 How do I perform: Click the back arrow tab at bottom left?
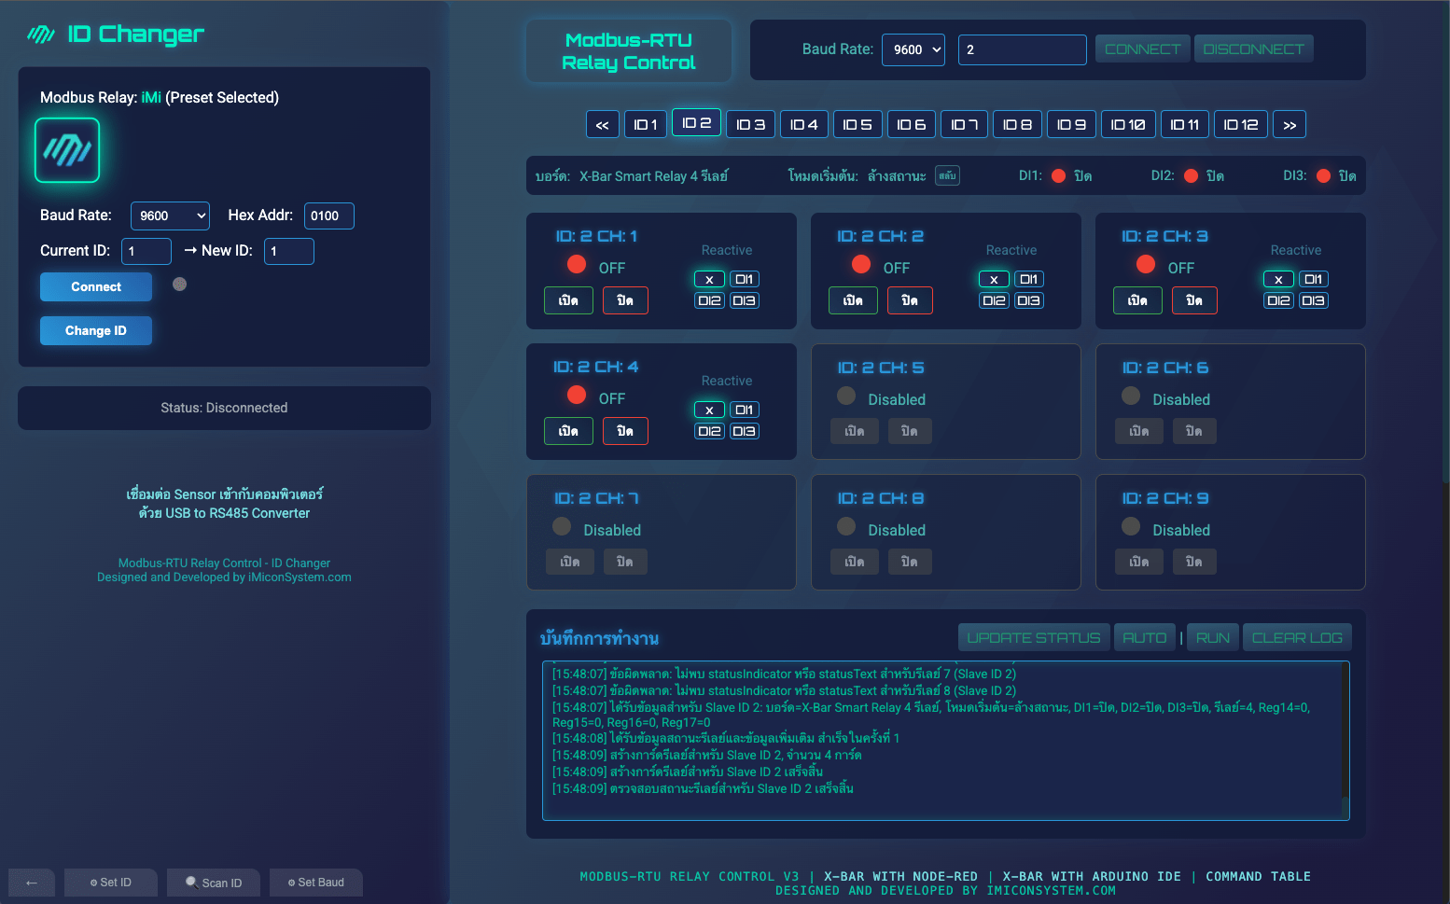tap(33, 883)
